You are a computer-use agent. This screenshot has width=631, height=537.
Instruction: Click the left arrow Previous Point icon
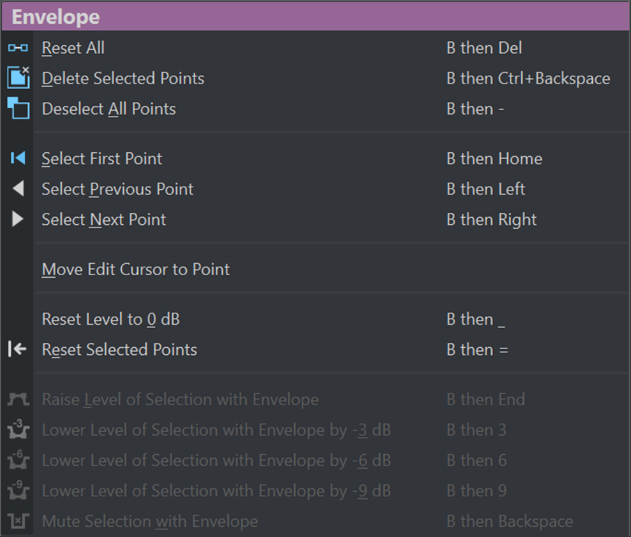point(18,189)
